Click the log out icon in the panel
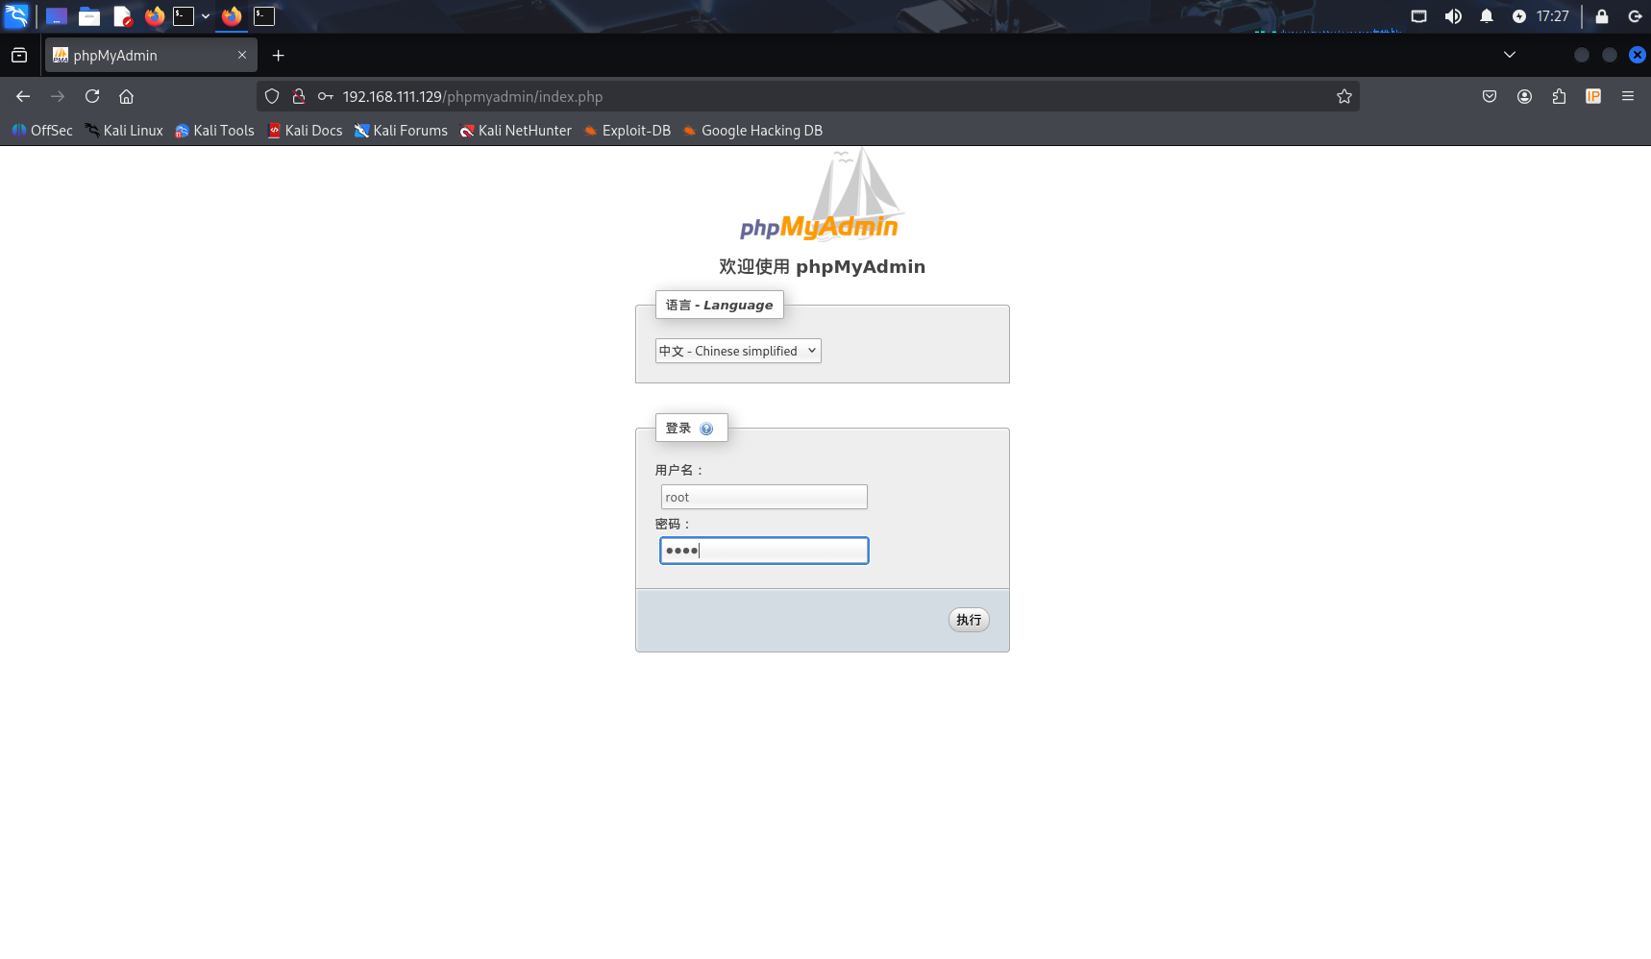The width and height of the screenshot is (1651, 959). click(1635, 16)
